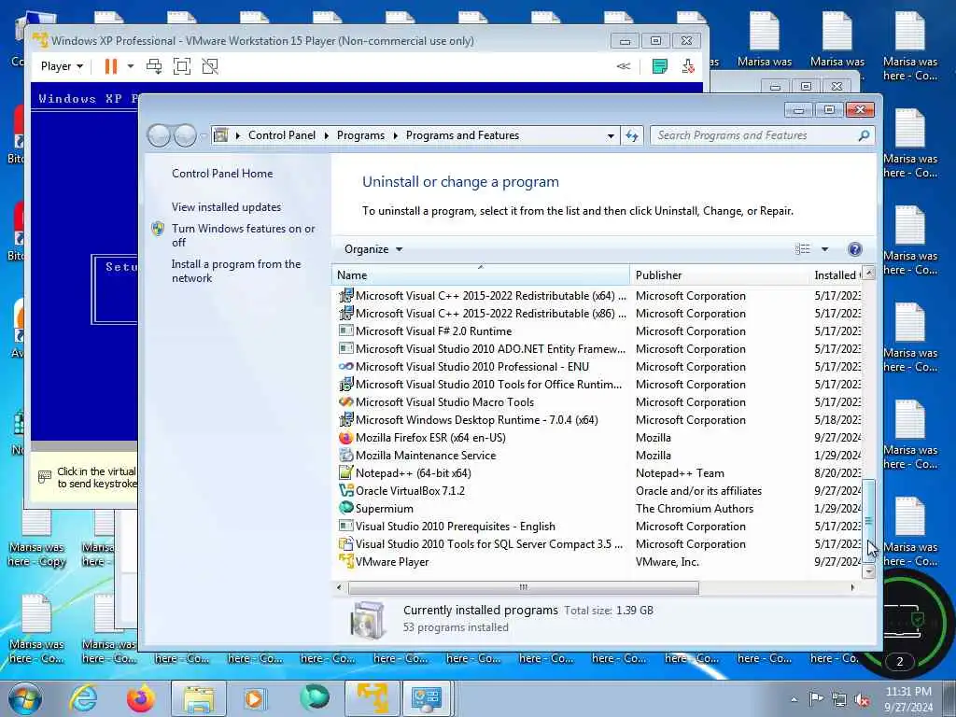Open the Player menu in VMware window

pyautogui.click(x=62, y=66)
